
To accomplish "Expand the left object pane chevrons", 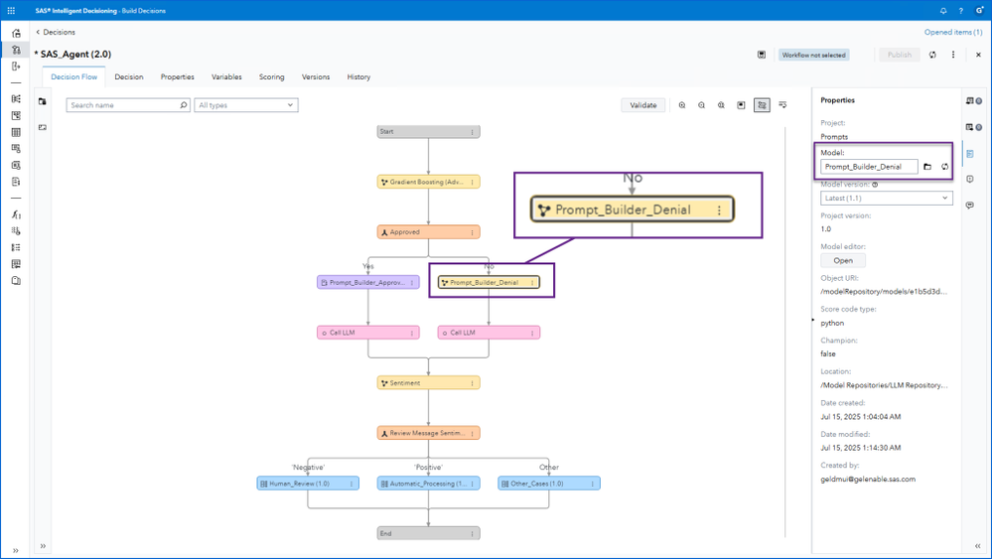I will pyautogui.click(x=43, y=546).
